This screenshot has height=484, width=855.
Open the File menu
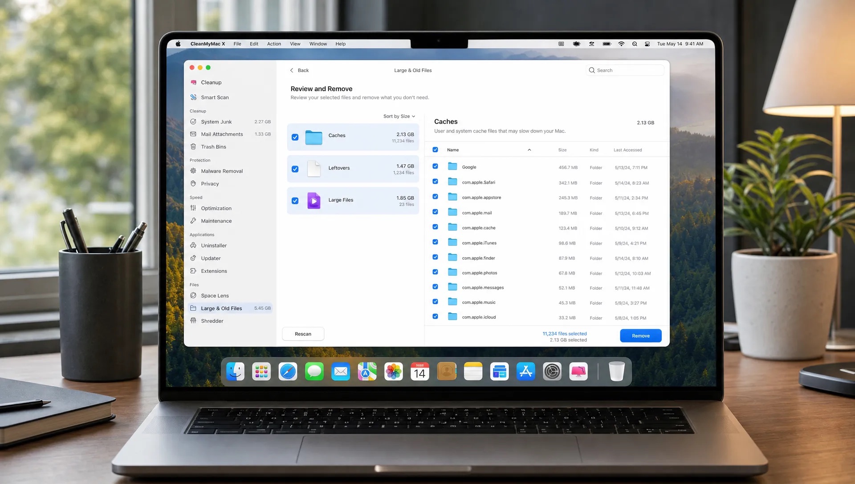237,44
